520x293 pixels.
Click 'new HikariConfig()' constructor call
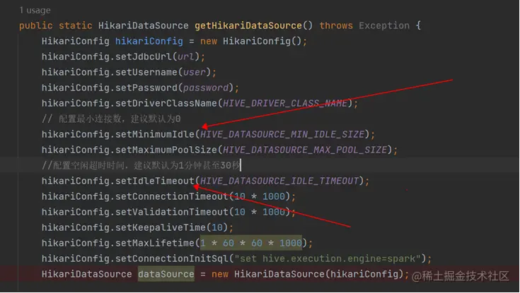250,41
